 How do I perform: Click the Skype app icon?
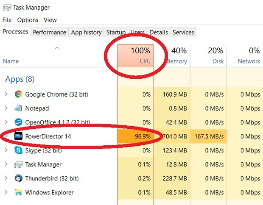[x=18, y=150]
